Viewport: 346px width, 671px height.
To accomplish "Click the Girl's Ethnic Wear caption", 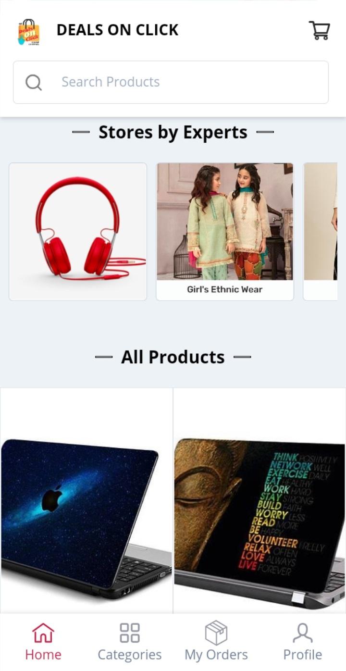I will [x=225, y=290].
